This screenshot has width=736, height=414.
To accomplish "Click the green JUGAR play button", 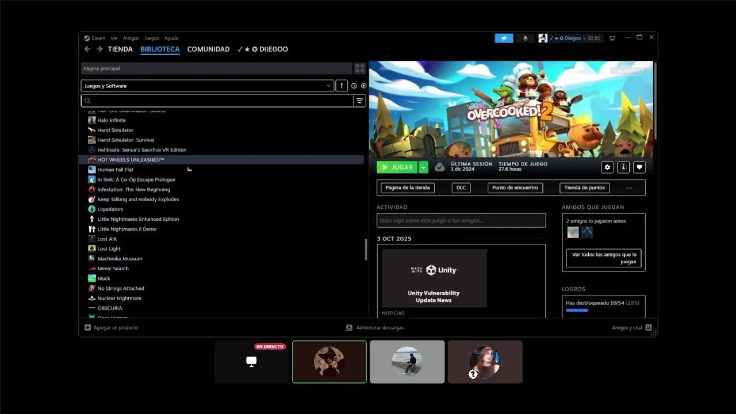I will click(397, 167).
